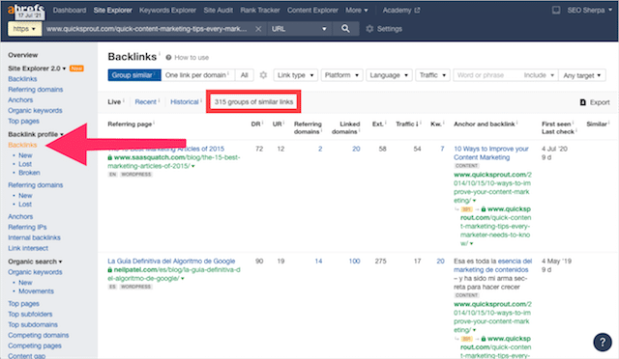Open the Link type filter
This screenshot has height=359, width=619.
[x=295, y=75]
